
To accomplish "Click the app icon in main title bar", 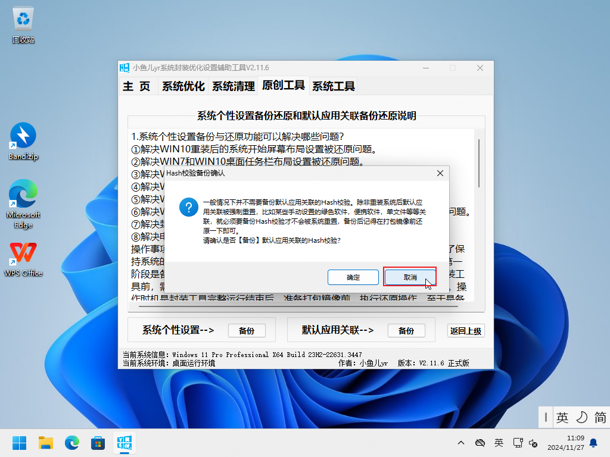I will [x=125, y=68].
